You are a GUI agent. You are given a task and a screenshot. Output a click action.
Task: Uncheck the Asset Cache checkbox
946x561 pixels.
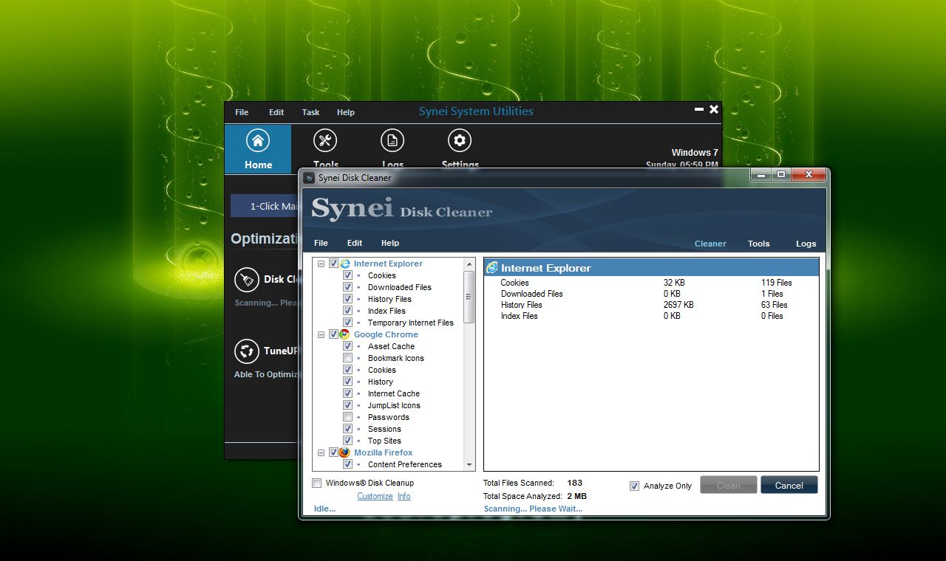tap(347, 346)
